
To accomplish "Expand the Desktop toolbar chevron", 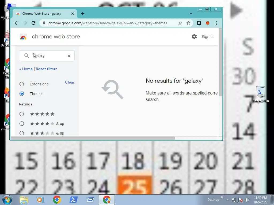I will coord(222,197).
